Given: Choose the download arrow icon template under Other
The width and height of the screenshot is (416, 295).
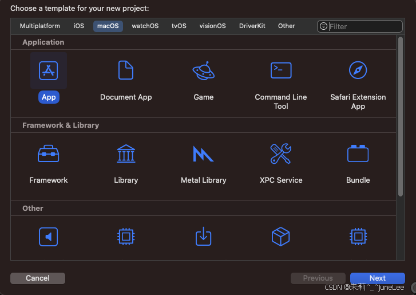Looking at the screenshot, I should point(204,237).
